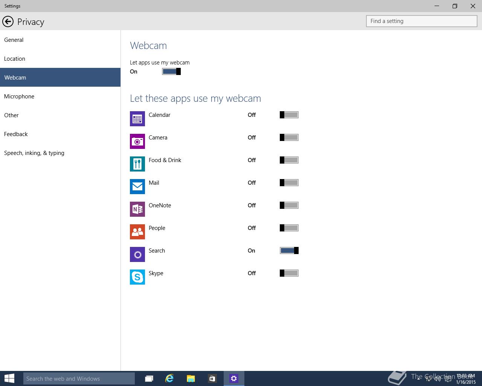Screen dimensions: 482x386
Task: Click the Webcam page heading
Action: point(148,46)
